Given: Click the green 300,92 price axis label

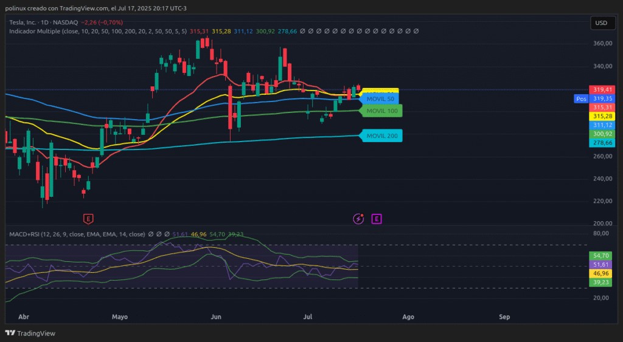Looking at the screenshot, I should (x=602, y=134).
